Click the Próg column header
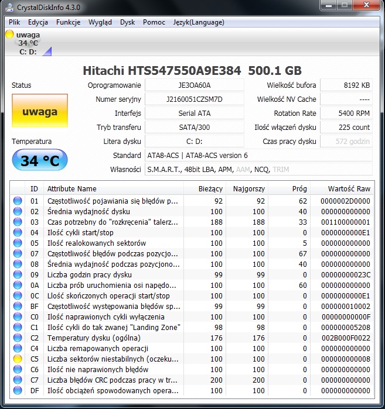Screen dimensions: 385x409 [x=289, y=188]
